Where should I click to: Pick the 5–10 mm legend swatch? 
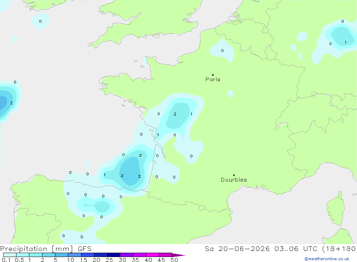point(62,255)
